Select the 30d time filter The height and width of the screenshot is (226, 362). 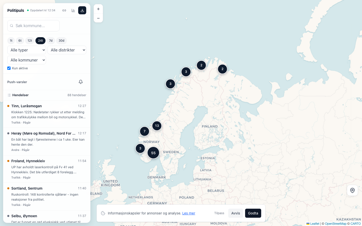[62, 41]
